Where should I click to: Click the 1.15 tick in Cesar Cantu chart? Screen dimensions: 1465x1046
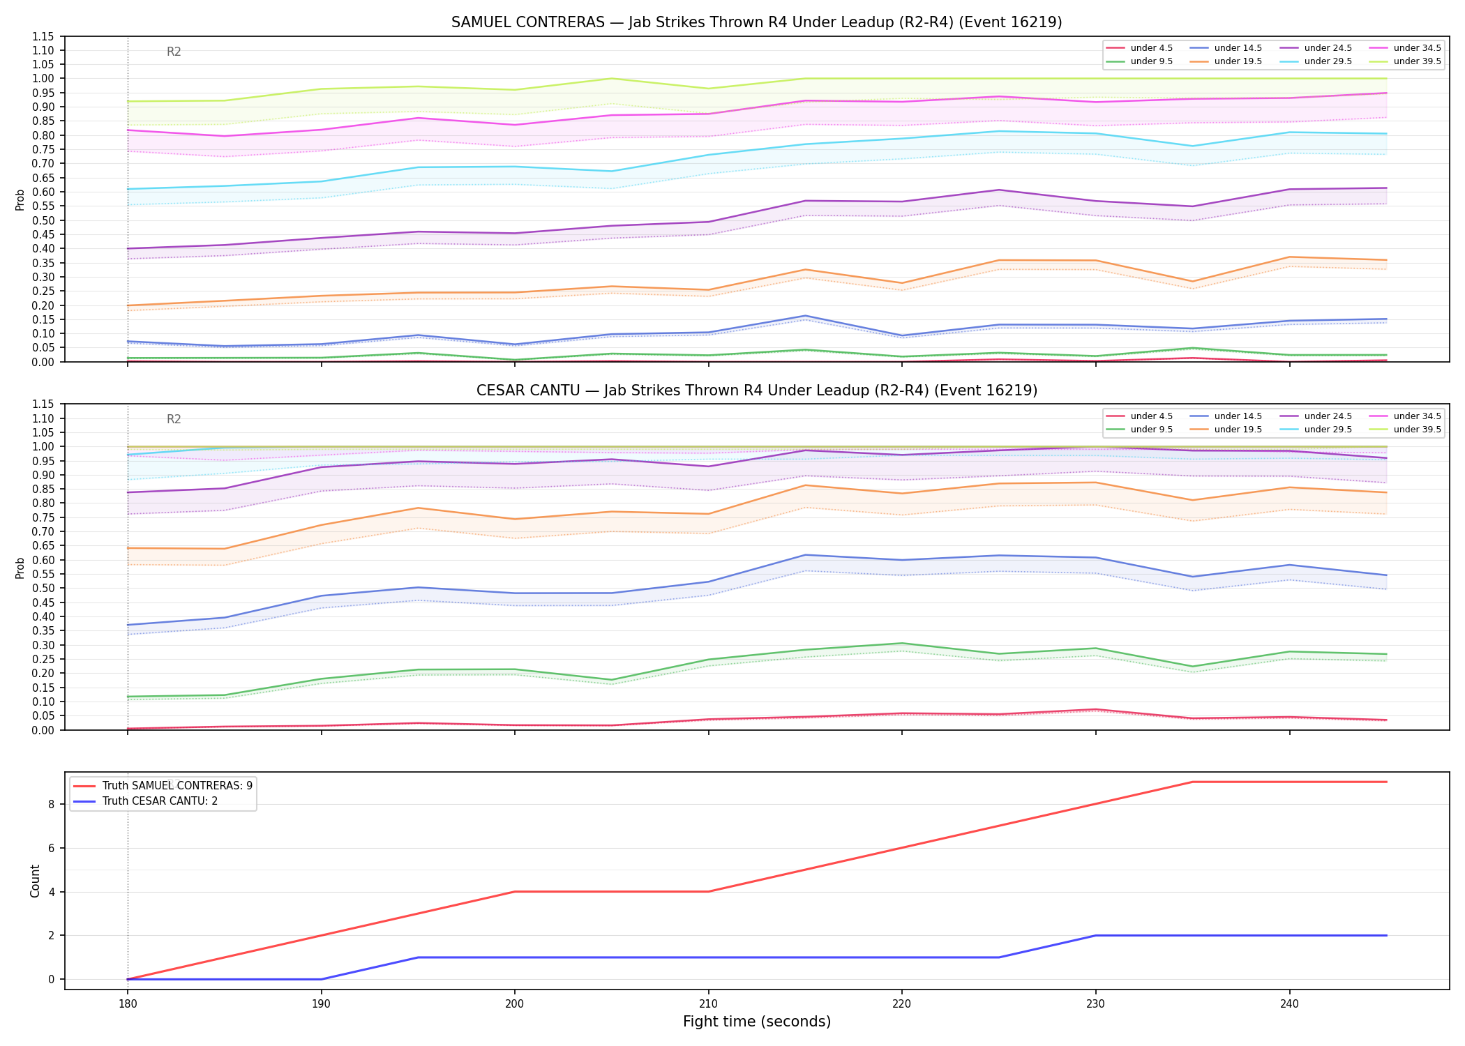[x=43, y=404]
